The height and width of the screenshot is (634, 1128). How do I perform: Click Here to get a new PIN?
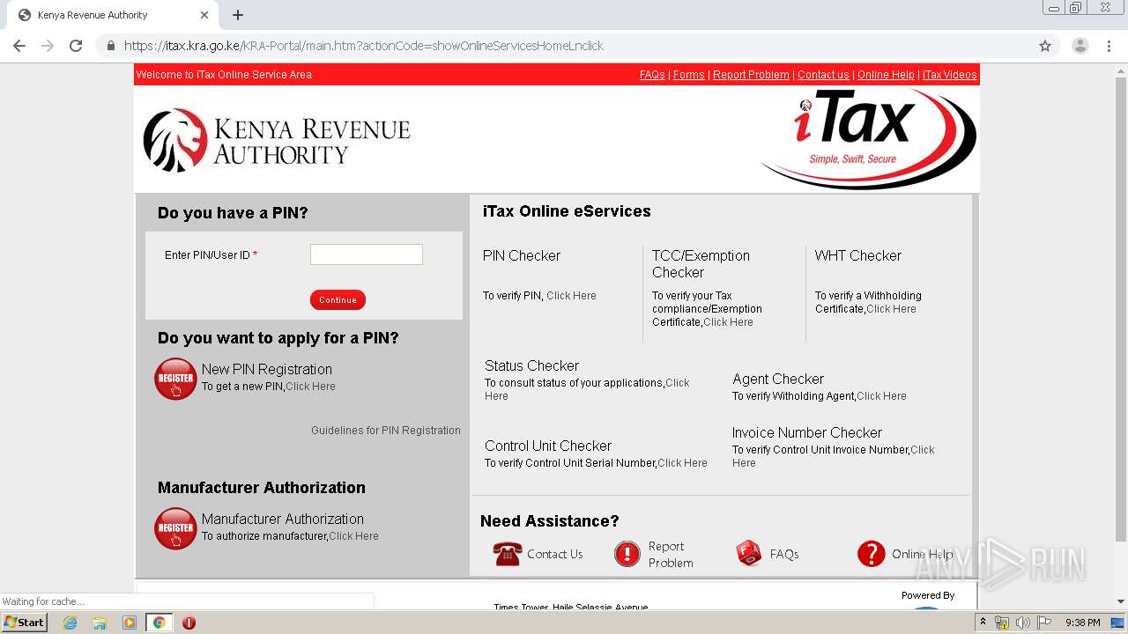310,387
